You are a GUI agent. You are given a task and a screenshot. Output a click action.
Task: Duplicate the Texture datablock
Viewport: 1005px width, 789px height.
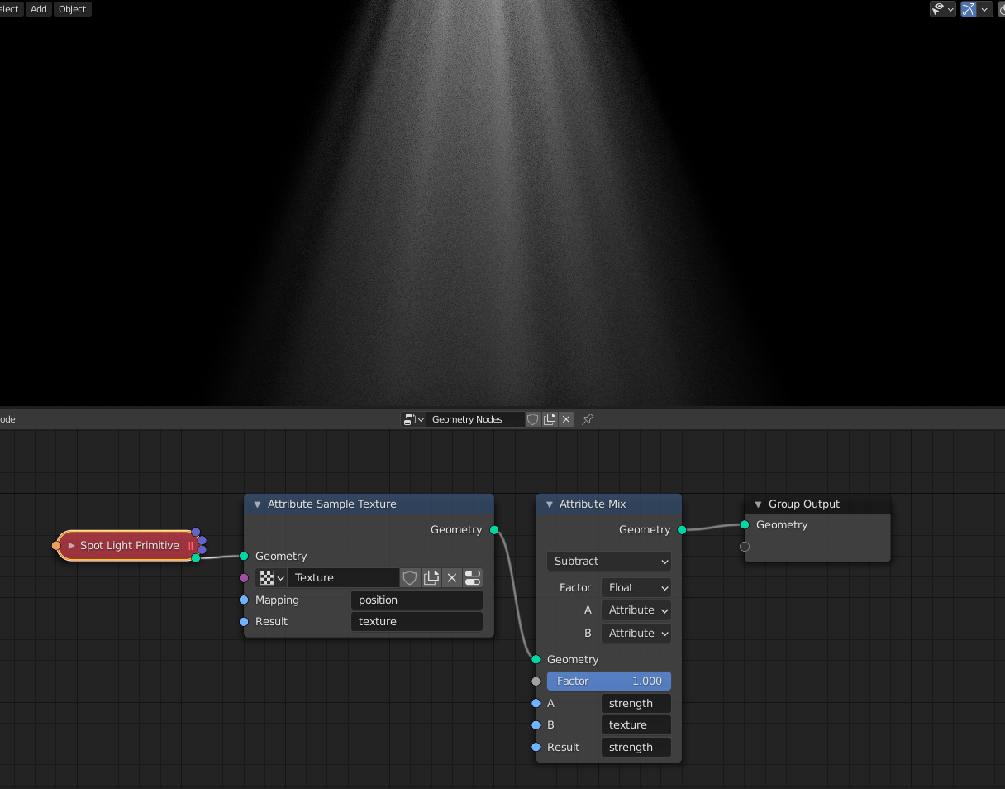tap(431, 577)
